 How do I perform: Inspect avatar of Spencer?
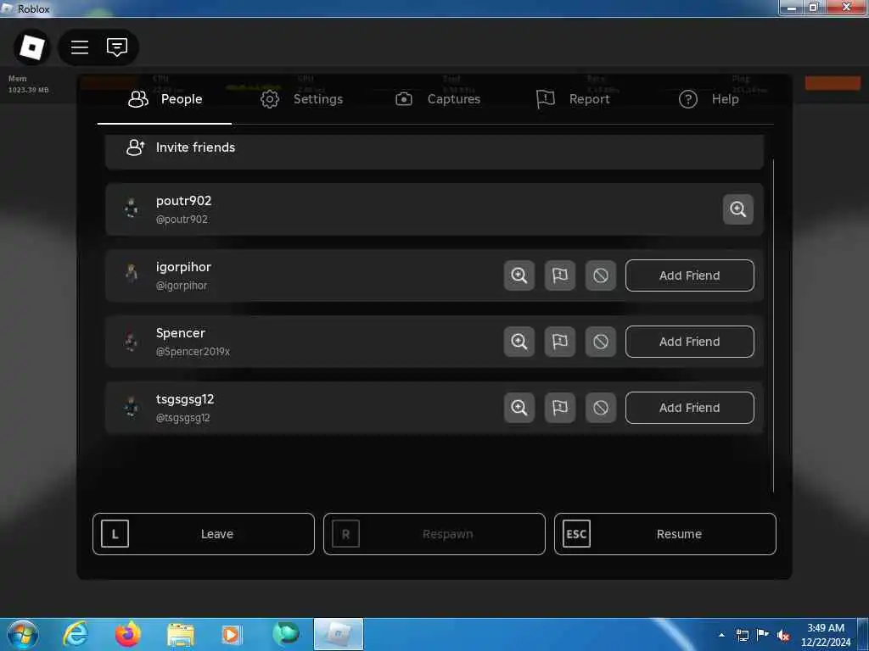coord(519,342)
